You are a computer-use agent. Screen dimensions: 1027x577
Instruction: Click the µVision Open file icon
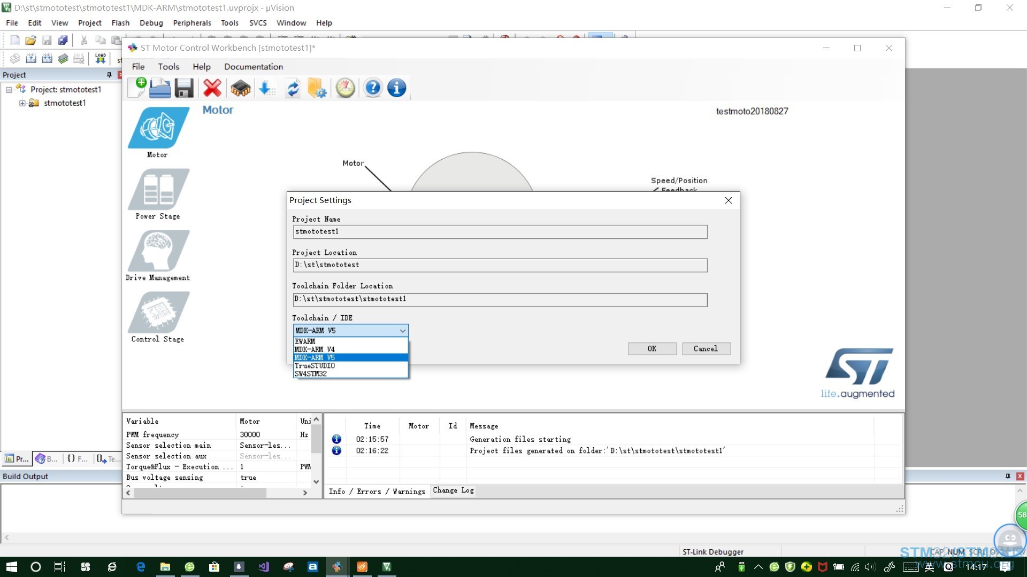tap(31, 40)
